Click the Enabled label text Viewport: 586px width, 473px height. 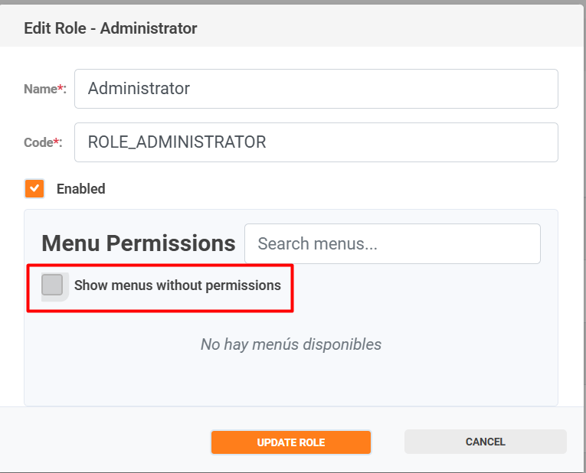[80, 188]
